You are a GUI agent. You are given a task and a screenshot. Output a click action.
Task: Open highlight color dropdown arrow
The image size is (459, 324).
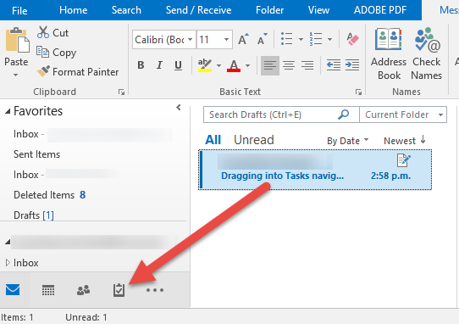(x=218, y=65)
